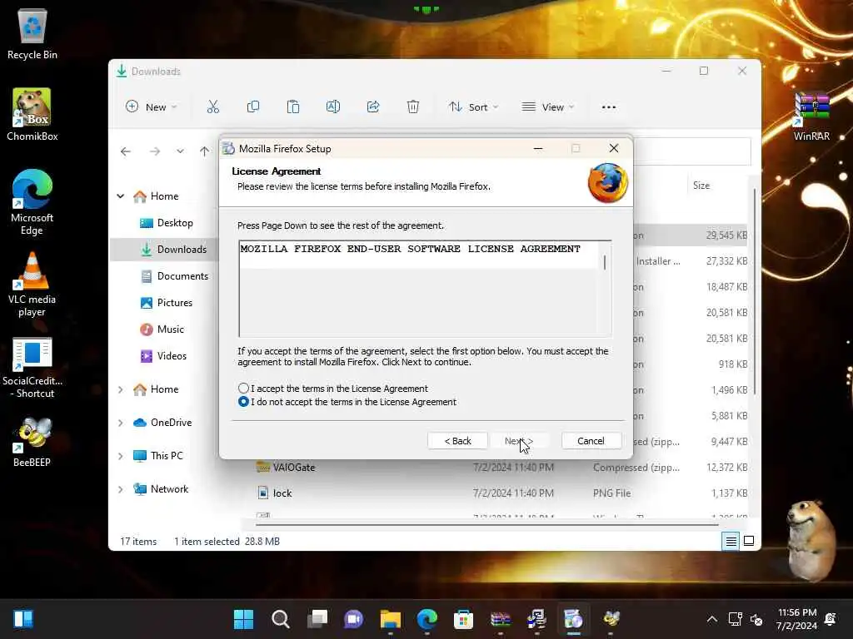853x639 pixels.
Task: Open the Windows Start button
Action: 244,619
